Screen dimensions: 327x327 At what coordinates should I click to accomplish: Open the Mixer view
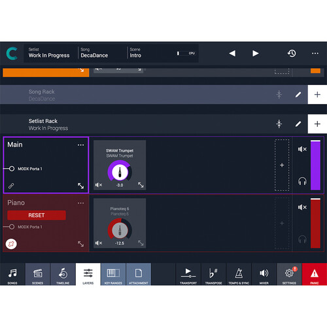point(264,274)
